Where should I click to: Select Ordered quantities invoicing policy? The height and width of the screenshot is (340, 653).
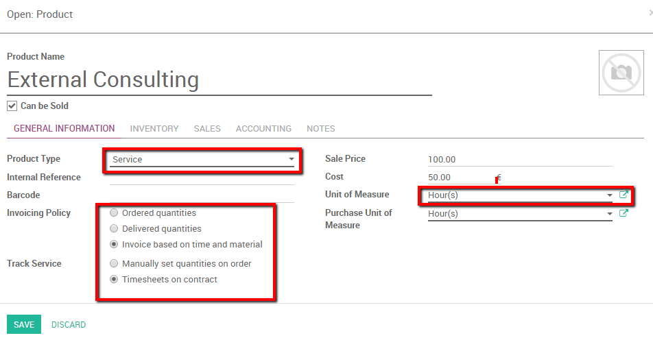point(114,212)
